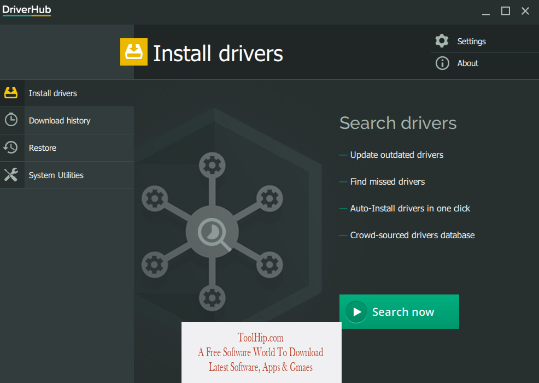Click the DriverHub logo

click(27, 10)
